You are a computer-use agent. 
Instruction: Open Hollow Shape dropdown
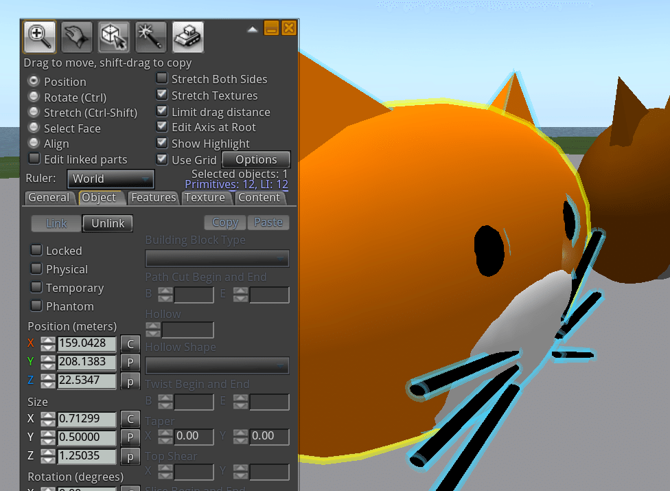pyautogui.click(x=217, y=366)
